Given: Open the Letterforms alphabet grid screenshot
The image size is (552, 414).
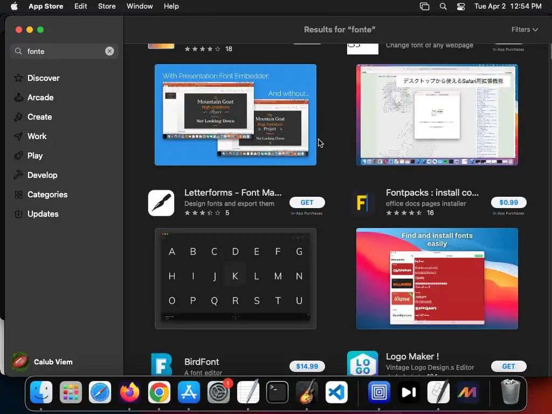Looking at the screenshot, I should point(236,279).
